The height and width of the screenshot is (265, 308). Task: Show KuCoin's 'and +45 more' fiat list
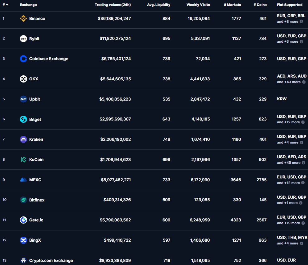click(288, 163)
